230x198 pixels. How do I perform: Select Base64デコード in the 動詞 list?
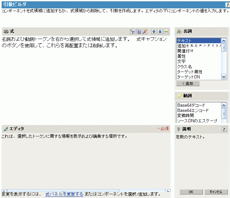coord(199,105)
